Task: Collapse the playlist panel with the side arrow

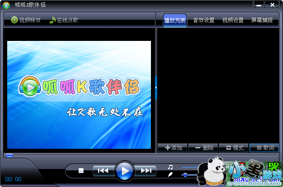Action: [156, 88]
